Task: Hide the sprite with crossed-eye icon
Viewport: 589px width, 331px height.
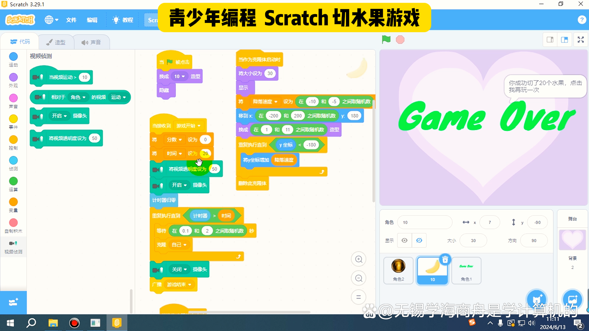Action: pyautogui.click(x=419, y=241)
